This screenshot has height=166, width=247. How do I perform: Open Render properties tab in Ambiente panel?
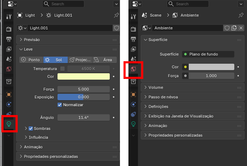click(x=133, y=29)
